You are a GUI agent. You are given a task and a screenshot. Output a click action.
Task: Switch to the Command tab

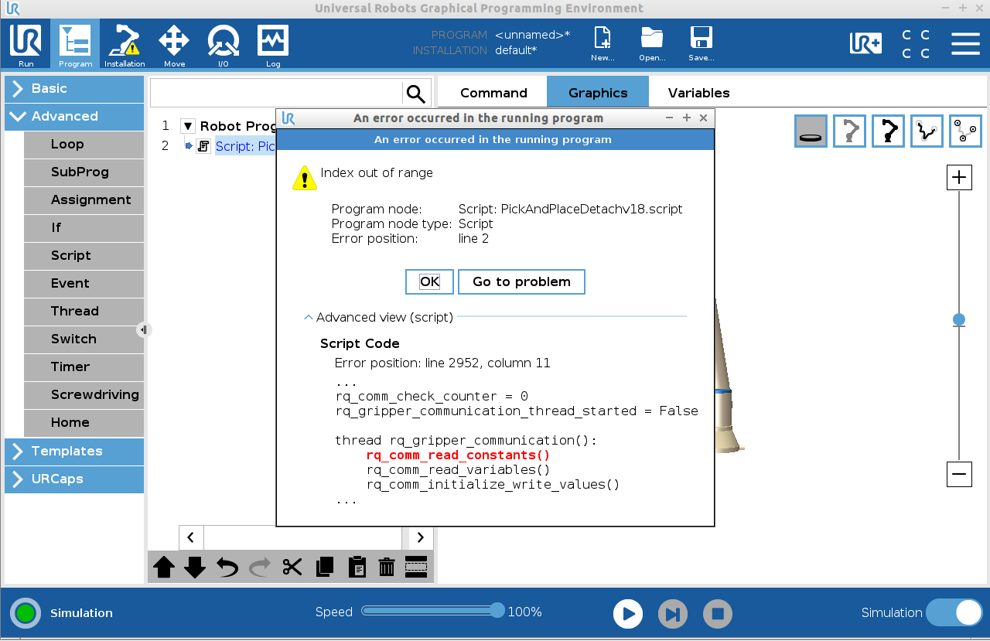click(x=493, y=93)
